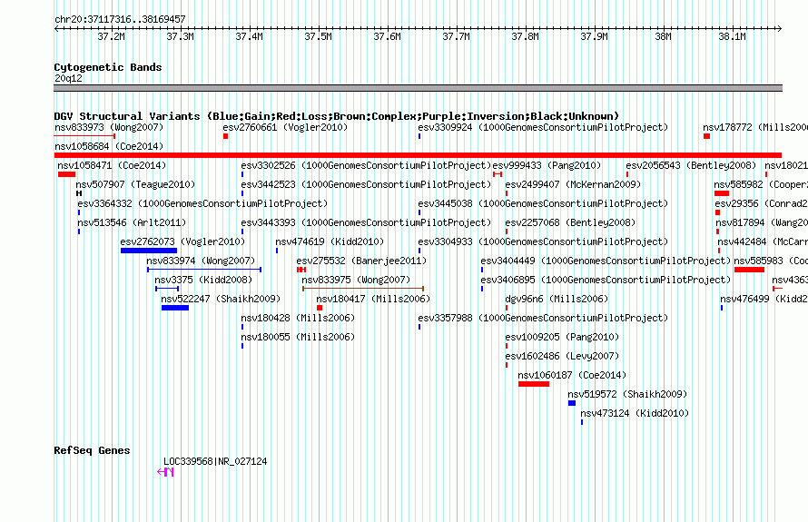Image resolution: width=808 pixels, height=522 pixels.
Task: Select the red esv999433 span glyph
Action: point(498,174)
